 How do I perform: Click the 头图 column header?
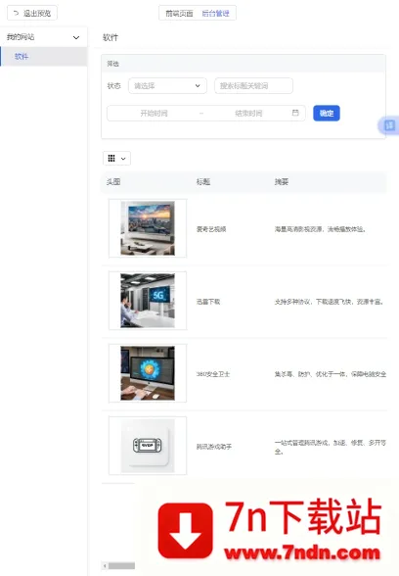113,182
